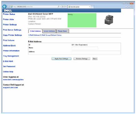Viewport: 136px width, 114px height.
Task: Switch to the Phone Book tab
Action: [62, 31]
